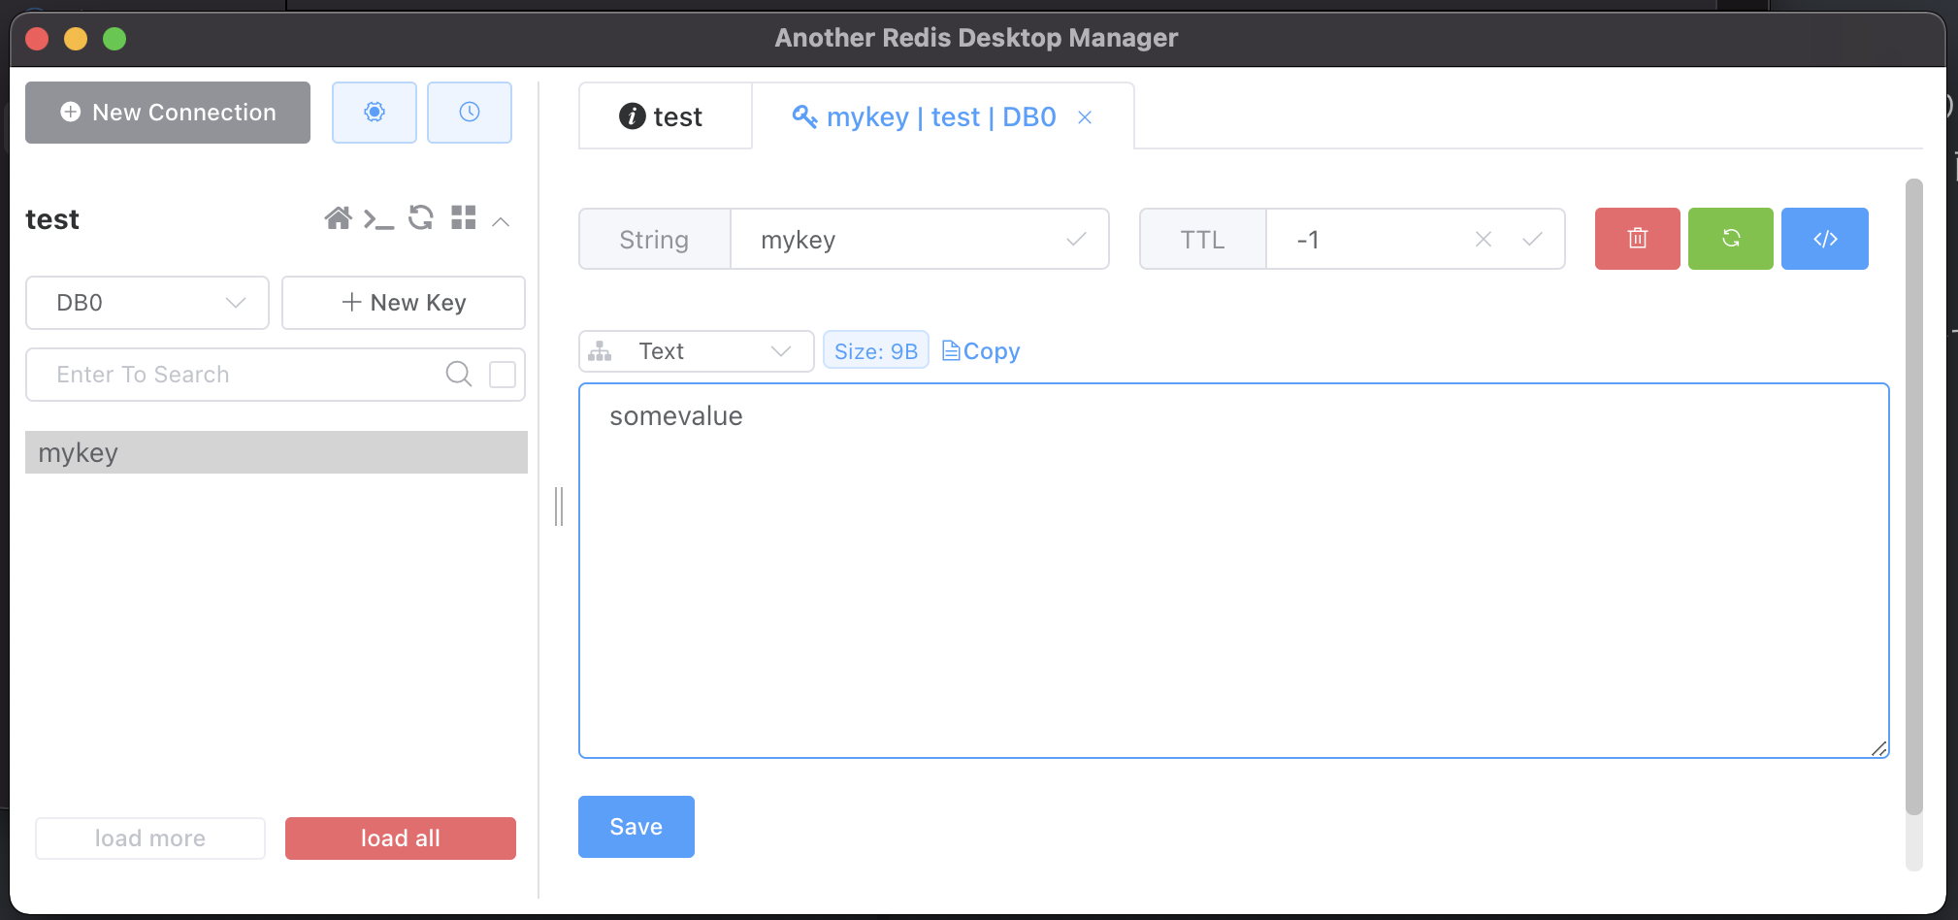Click the TTL label

tap(1202, 240)
